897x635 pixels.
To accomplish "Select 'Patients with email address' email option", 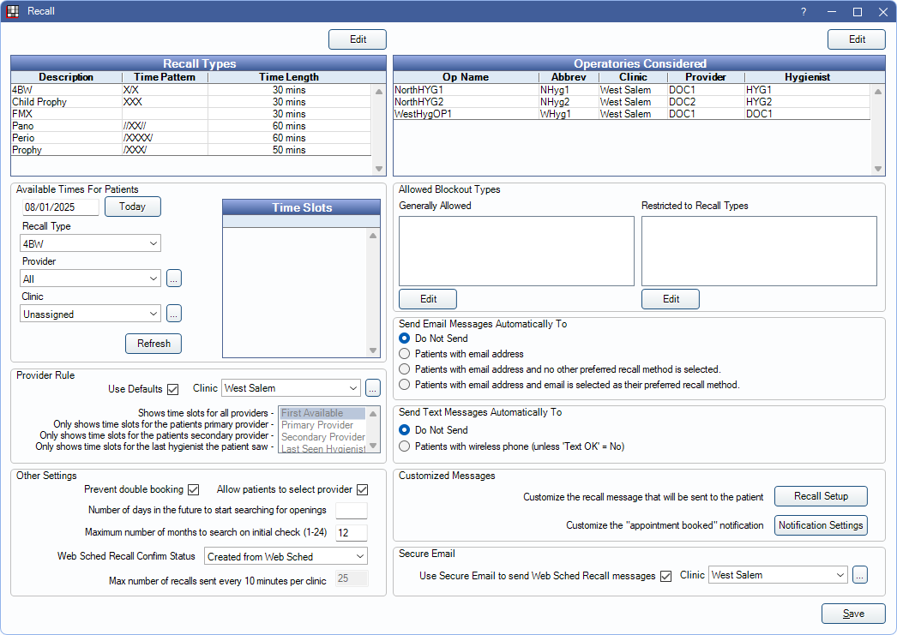I will 406,354.
